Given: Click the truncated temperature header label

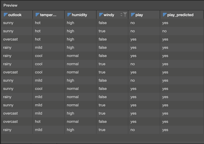Looking at the screenshot, I should click(48, 15).
